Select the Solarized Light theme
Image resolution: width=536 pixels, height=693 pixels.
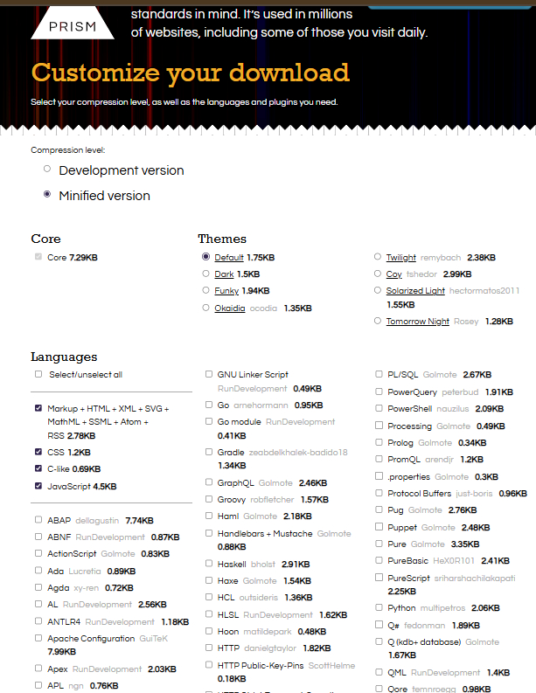coord(377,291)
